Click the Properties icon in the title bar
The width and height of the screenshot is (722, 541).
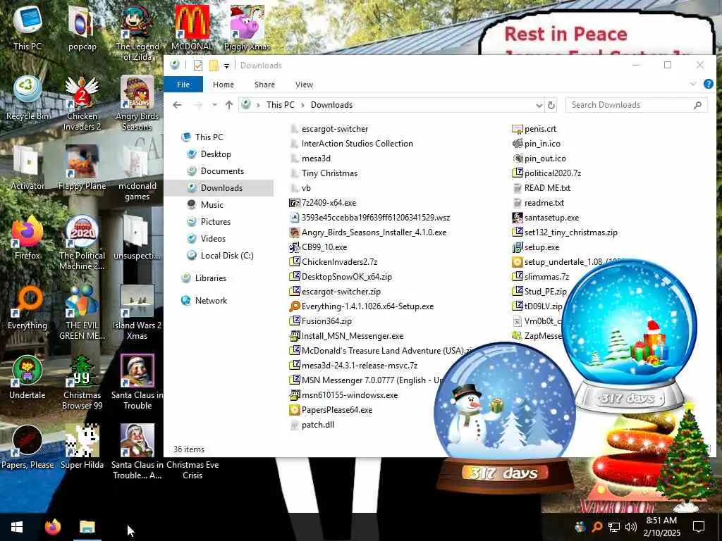click(x=198, y=66)
